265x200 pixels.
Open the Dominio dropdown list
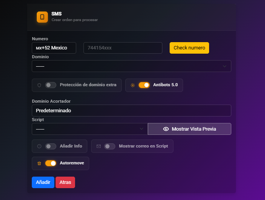(x=131, y=66)
